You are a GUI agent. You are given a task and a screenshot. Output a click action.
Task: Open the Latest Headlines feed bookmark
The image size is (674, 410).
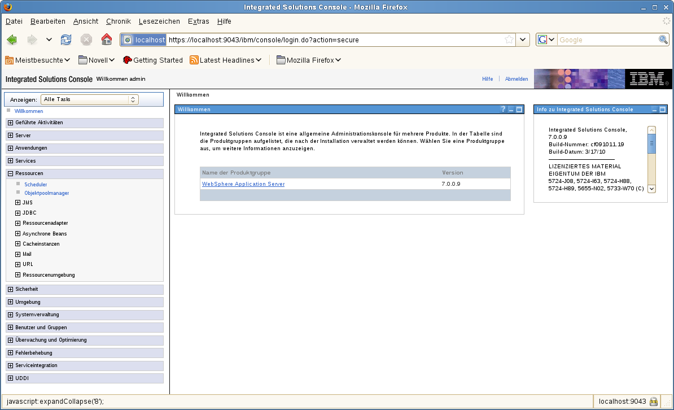(226, 60)
